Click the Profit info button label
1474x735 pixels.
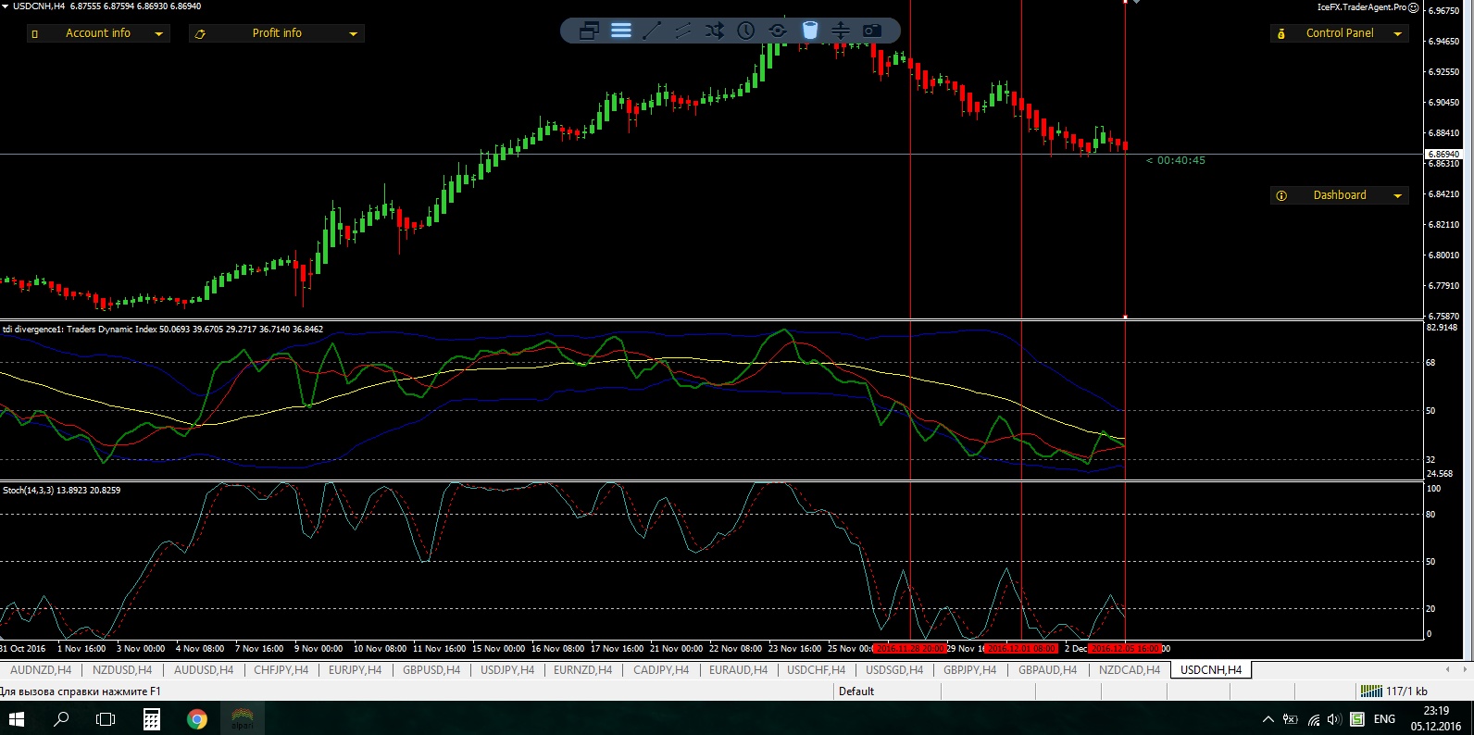click(277, 33)
